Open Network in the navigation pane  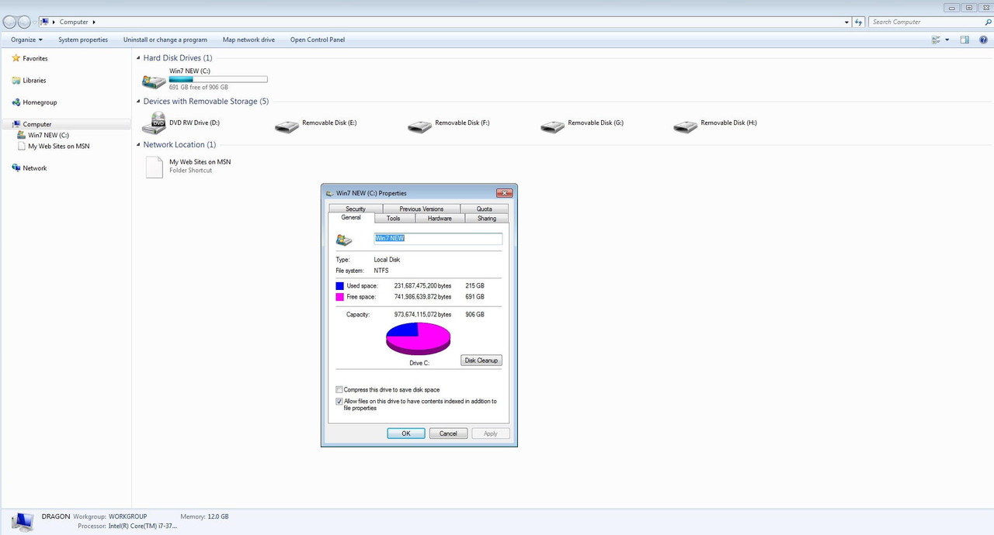34,168
